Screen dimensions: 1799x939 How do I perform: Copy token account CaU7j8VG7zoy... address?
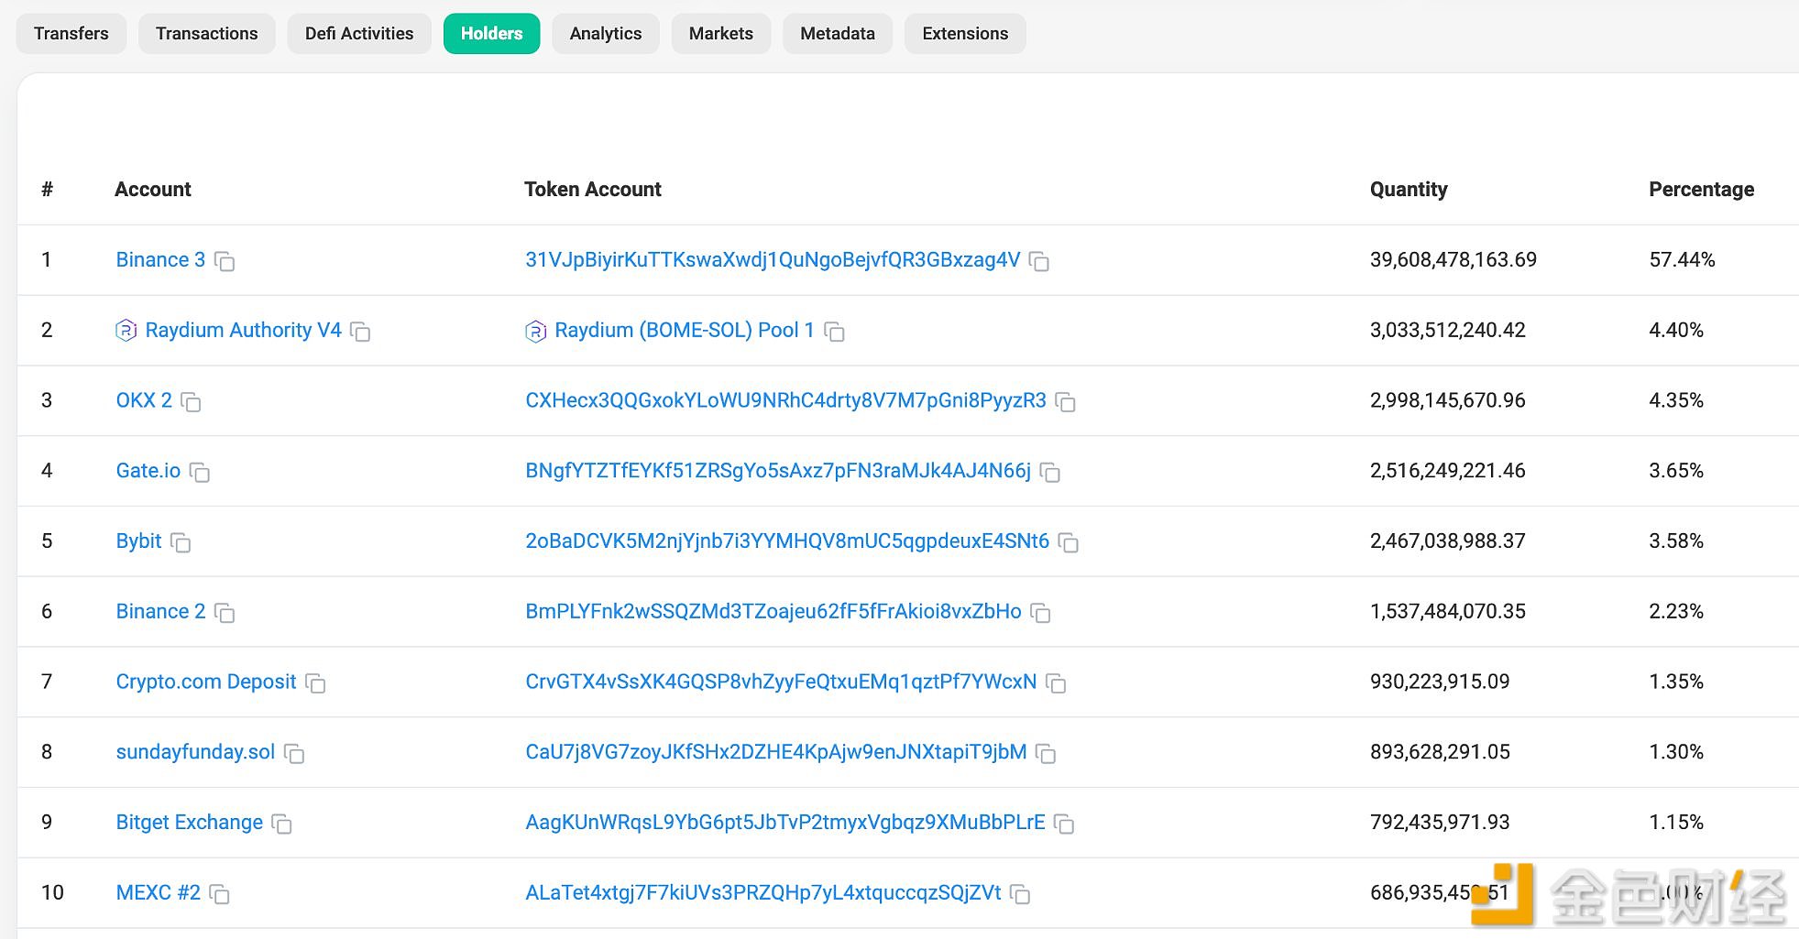click(1046, 754)
